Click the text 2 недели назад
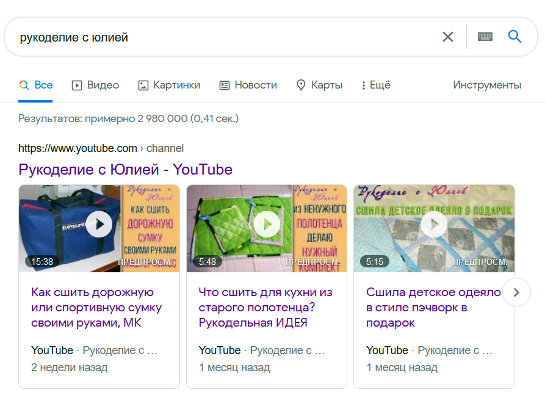545x409 pixels. click(x=69, y=367)
